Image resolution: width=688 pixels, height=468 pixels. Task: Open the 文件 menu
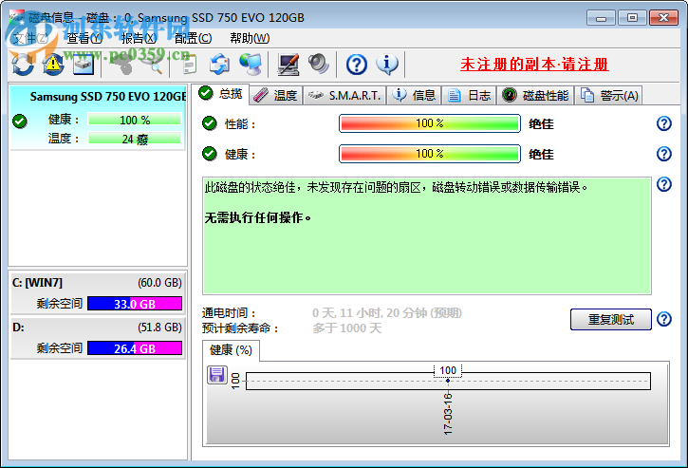[30, 39]
